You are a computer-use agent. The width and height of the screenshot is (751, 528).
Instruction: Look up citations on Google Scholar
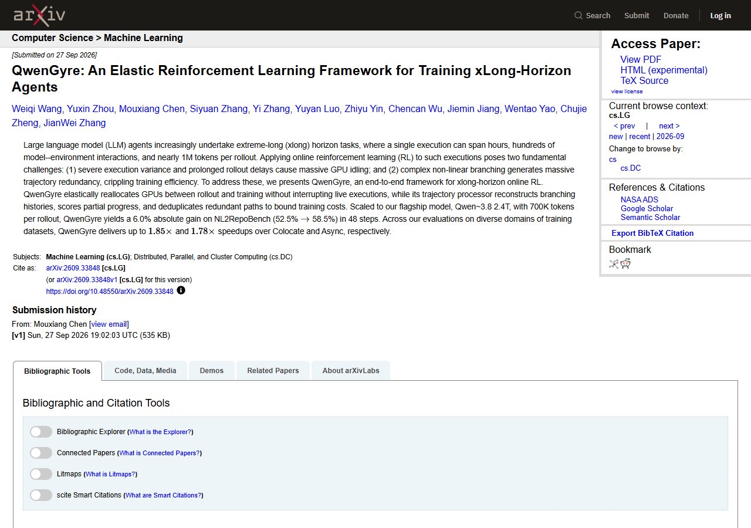[x=647, y=208]
